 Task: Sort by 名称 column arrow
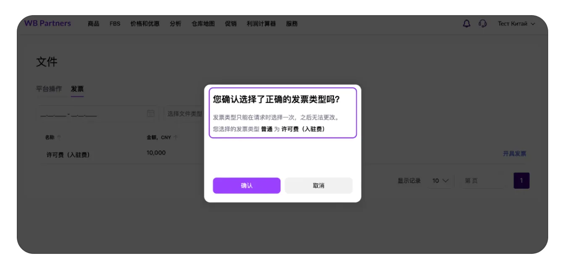click(59, 137)
